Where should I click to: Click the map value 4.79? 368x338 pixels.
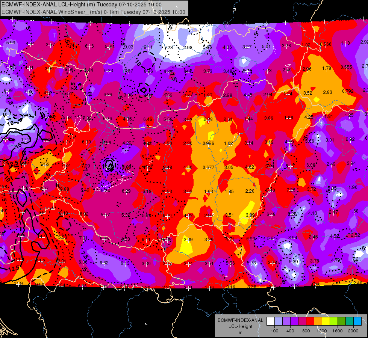click(x=335, y=260)
